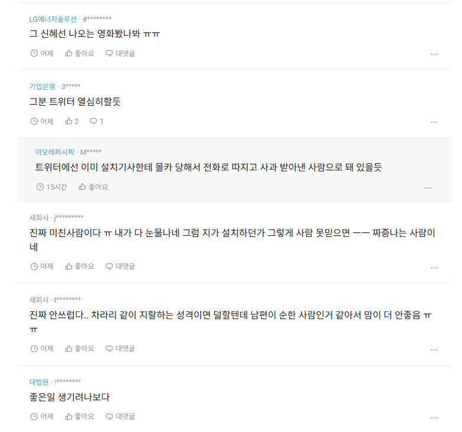Like the 아모레퍼시픽 reply comment
Viewport: 462px width, 432px height.
click(x=93, y=187)
